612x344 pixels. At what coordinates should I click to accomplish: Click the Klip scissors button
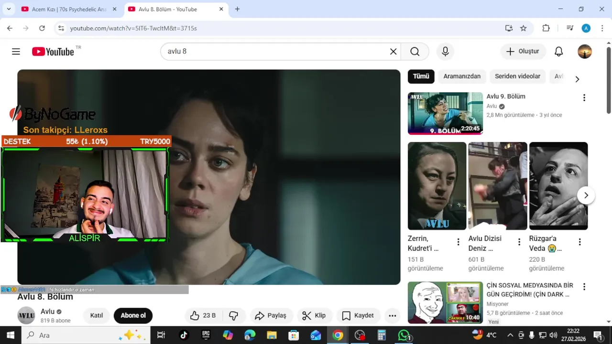(x=314, y=315)
